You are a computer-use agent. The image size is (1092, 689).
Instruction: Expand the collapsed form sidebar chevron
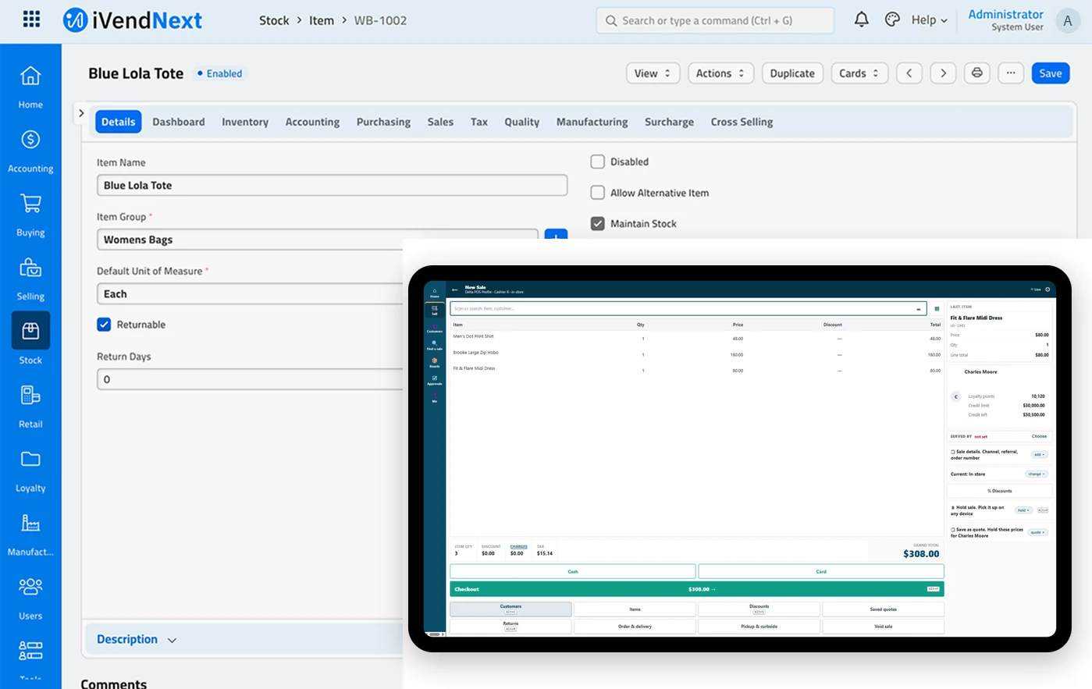(81, 113)
